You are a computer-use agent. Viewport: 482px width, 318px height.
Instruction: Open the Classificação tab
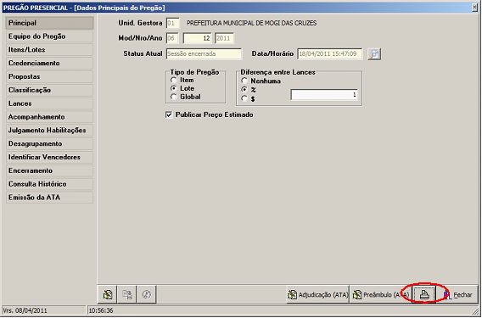coord(49,90)
